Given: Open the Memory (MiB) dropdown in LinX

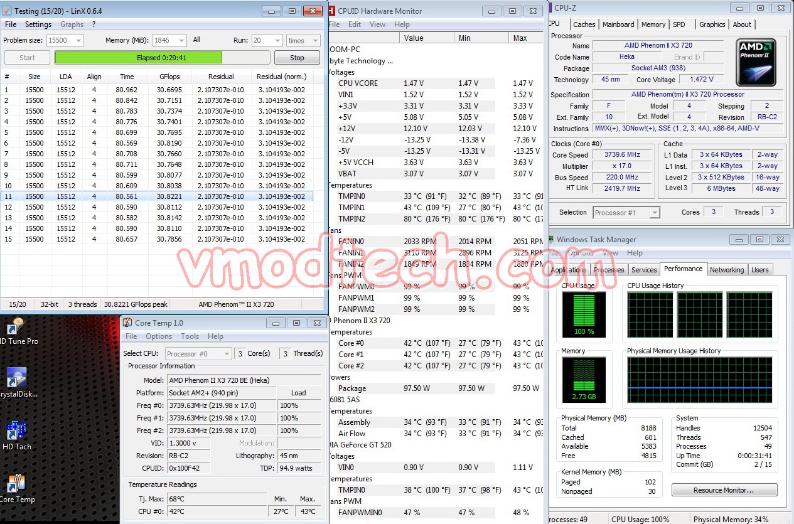Looking at the screenshot, I should (x=169, y=40).
